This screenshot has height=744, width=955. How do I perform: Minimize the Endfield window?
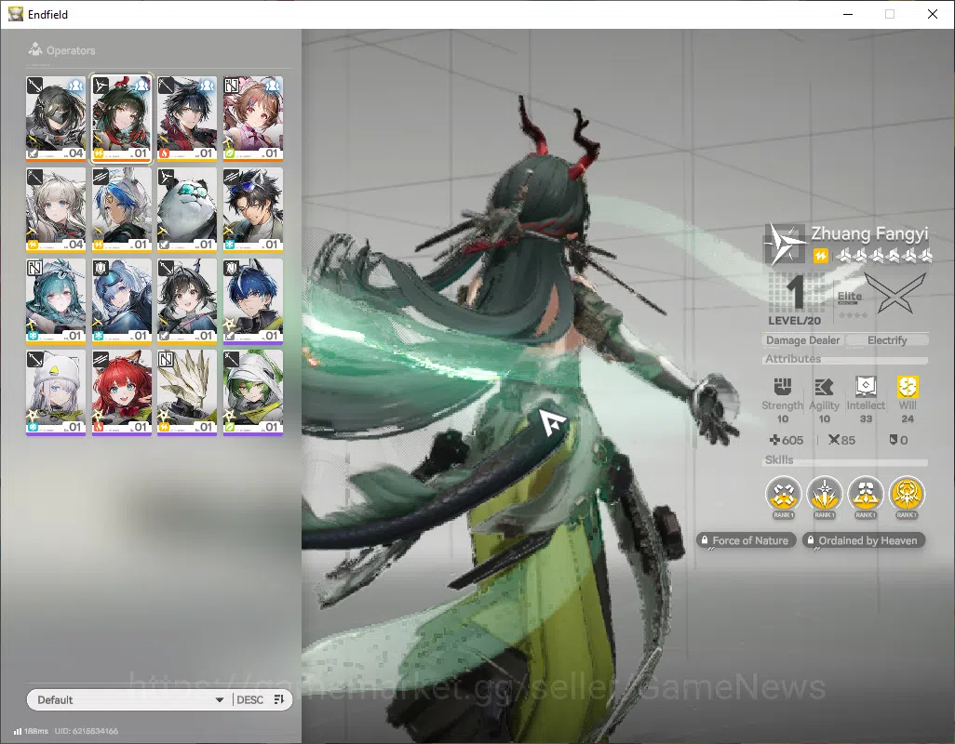[x=848, y=14]
